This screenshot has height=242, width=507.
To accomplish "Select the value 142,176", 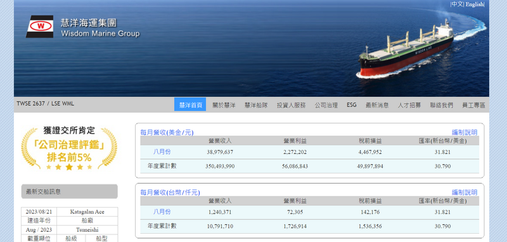I will [370, 212].
